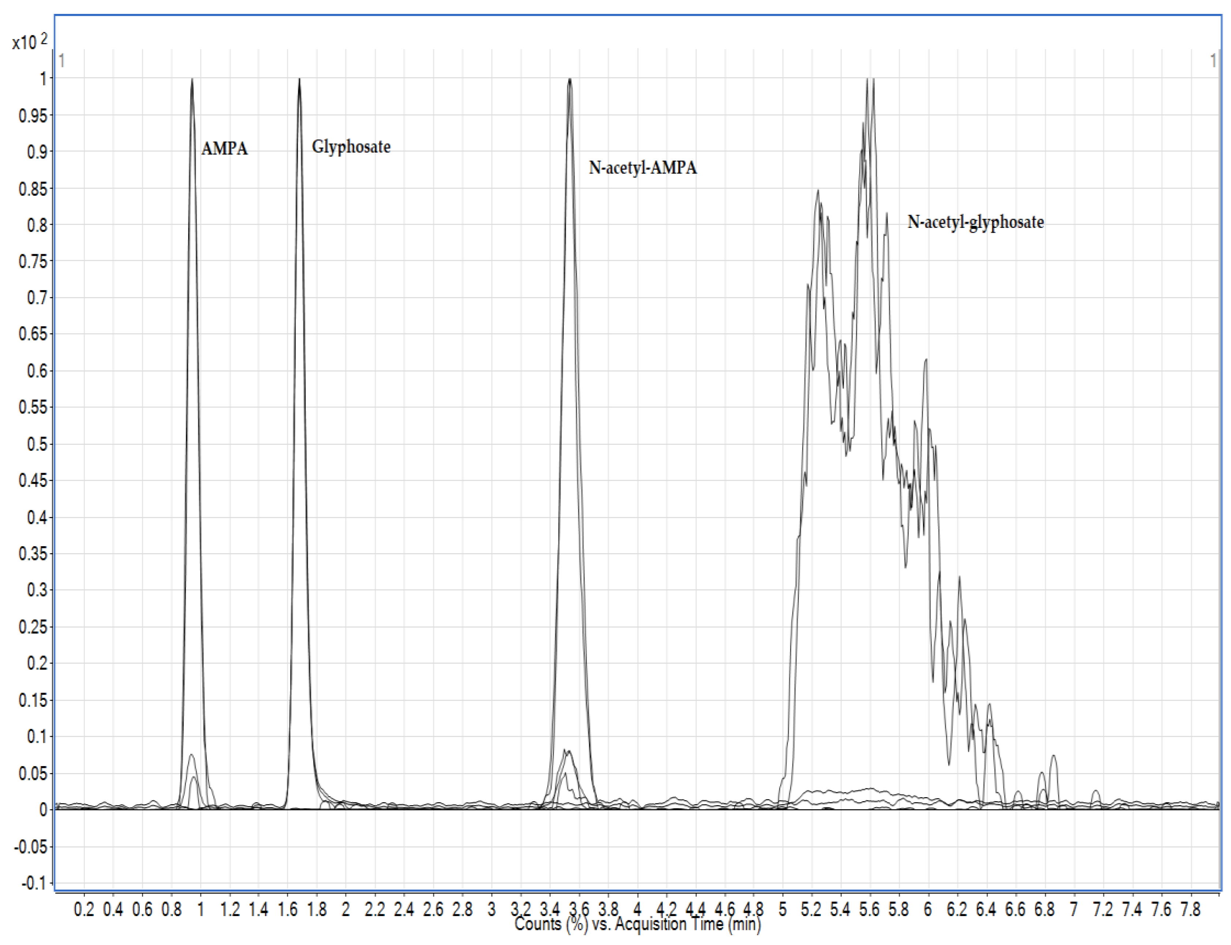1231x945 pixels.
Task: Click the apex of the AMPA peak
Action: [192, 80]
